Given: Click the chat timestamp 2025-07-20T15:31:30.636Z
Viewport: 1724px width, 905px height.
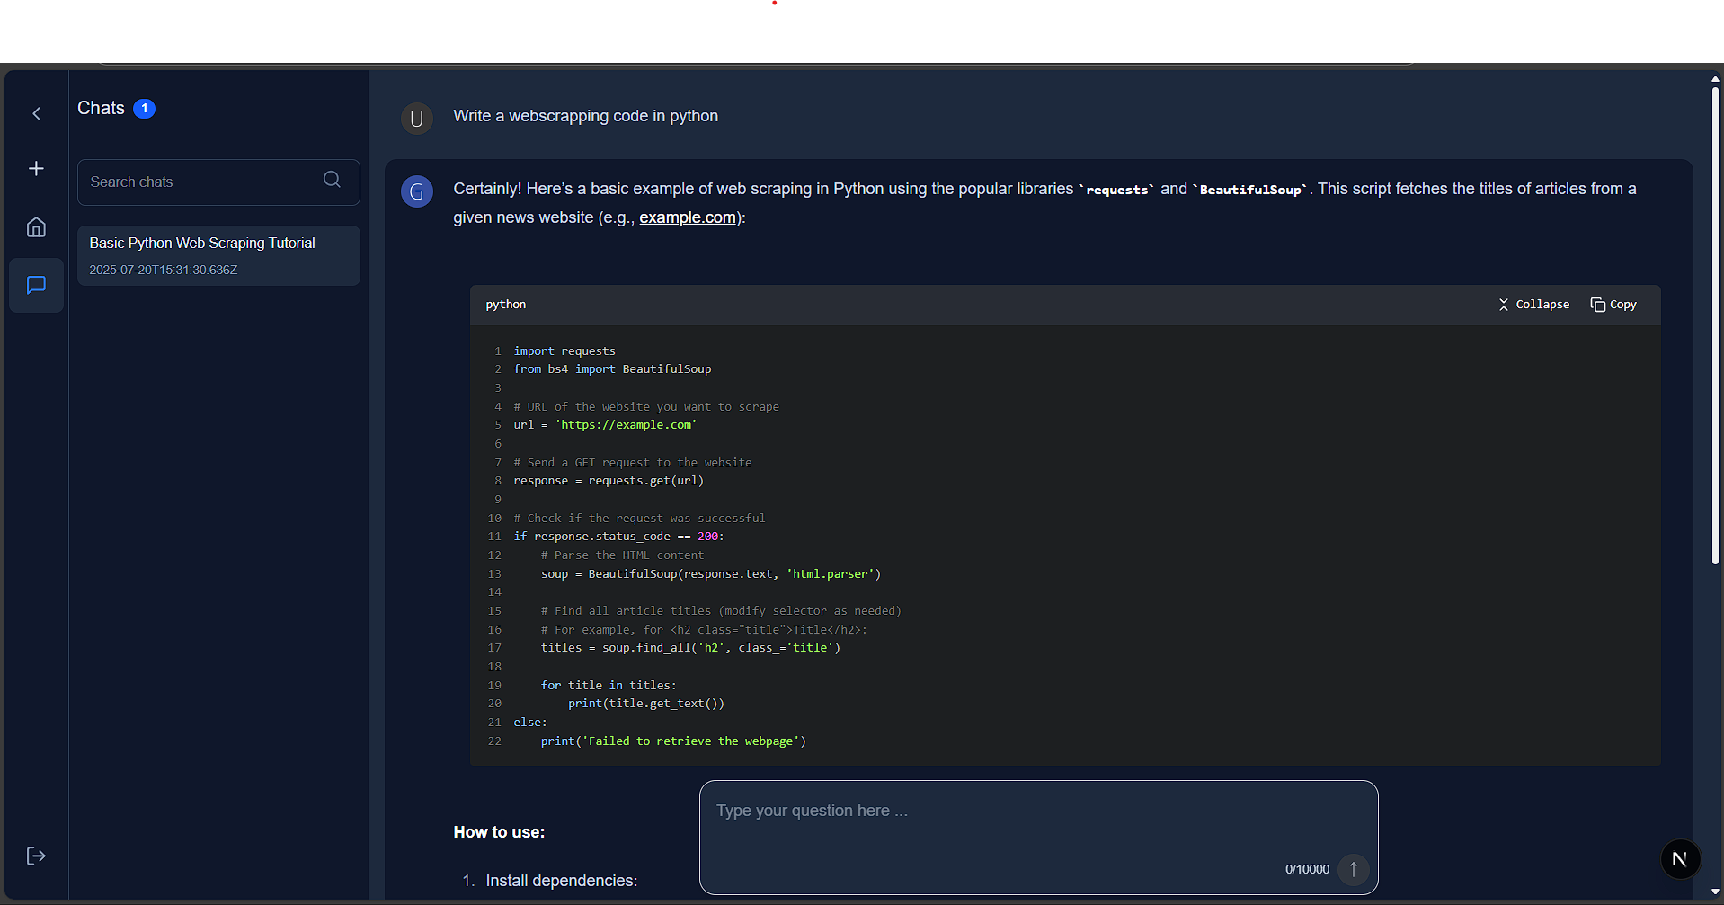Looking at the screenshot, I should [164, 270].
